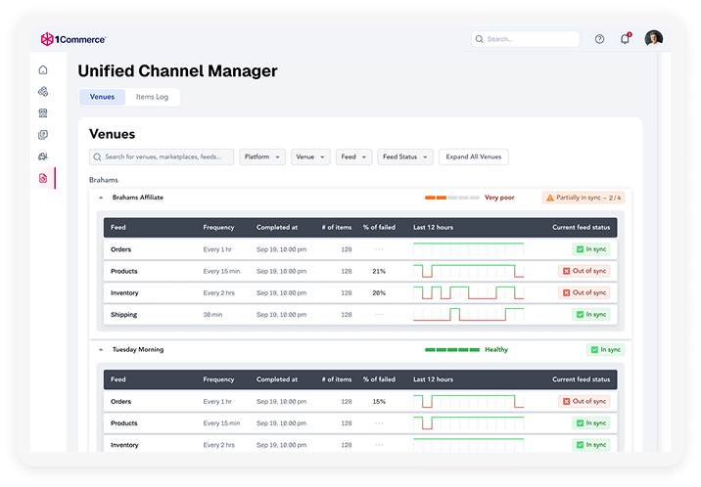
Task: Collapse the Tuesday Morning venue
Action: click(x=101, y=350)
